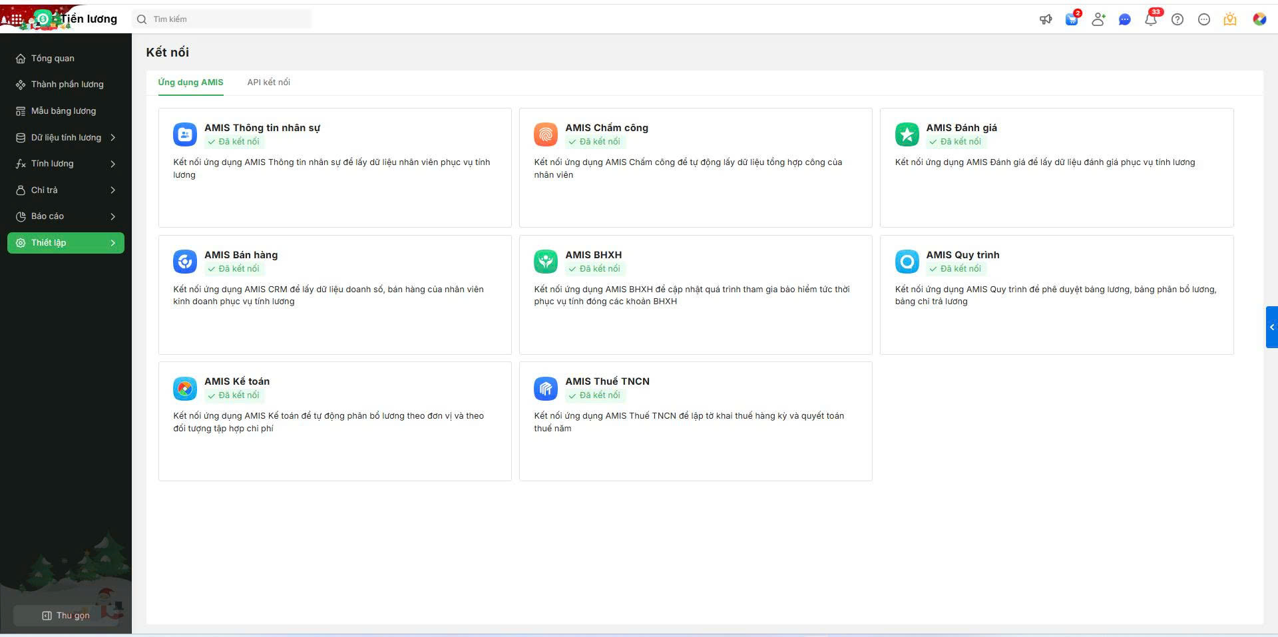Switch to the API kết nối tab
This screenshot has width=1278, height=637.
(x=269, y=83)
